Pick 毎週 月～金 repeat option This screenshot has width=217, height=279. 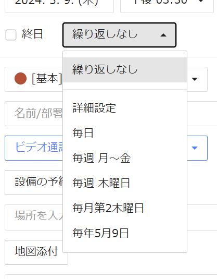pos(125,158)
